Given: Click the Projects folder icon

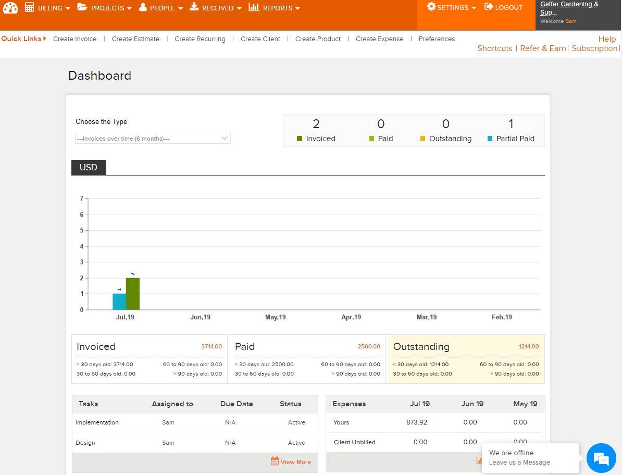Looking at the screenshot, I should click(x=82, y=7).
